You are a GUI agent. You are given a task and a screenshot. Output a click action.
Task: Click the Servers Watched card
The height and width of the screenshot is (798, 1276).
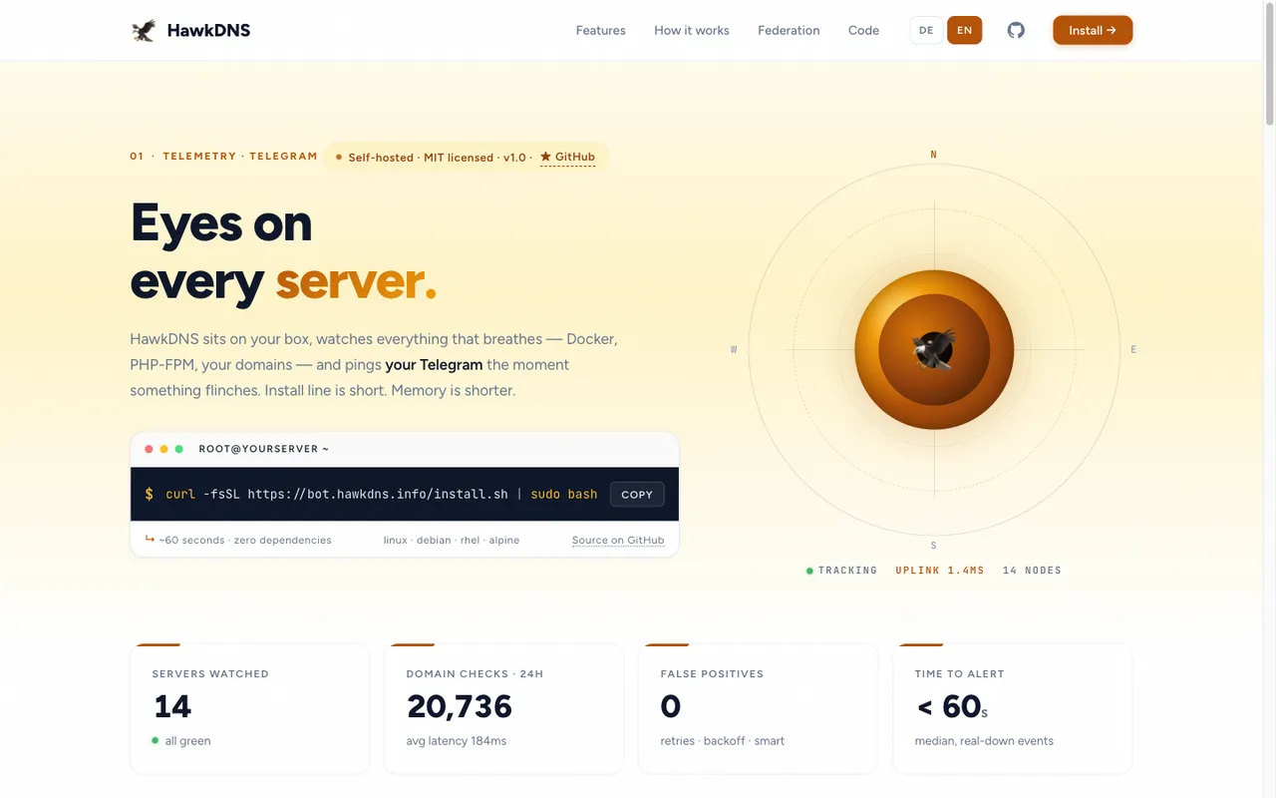point(249,708)
